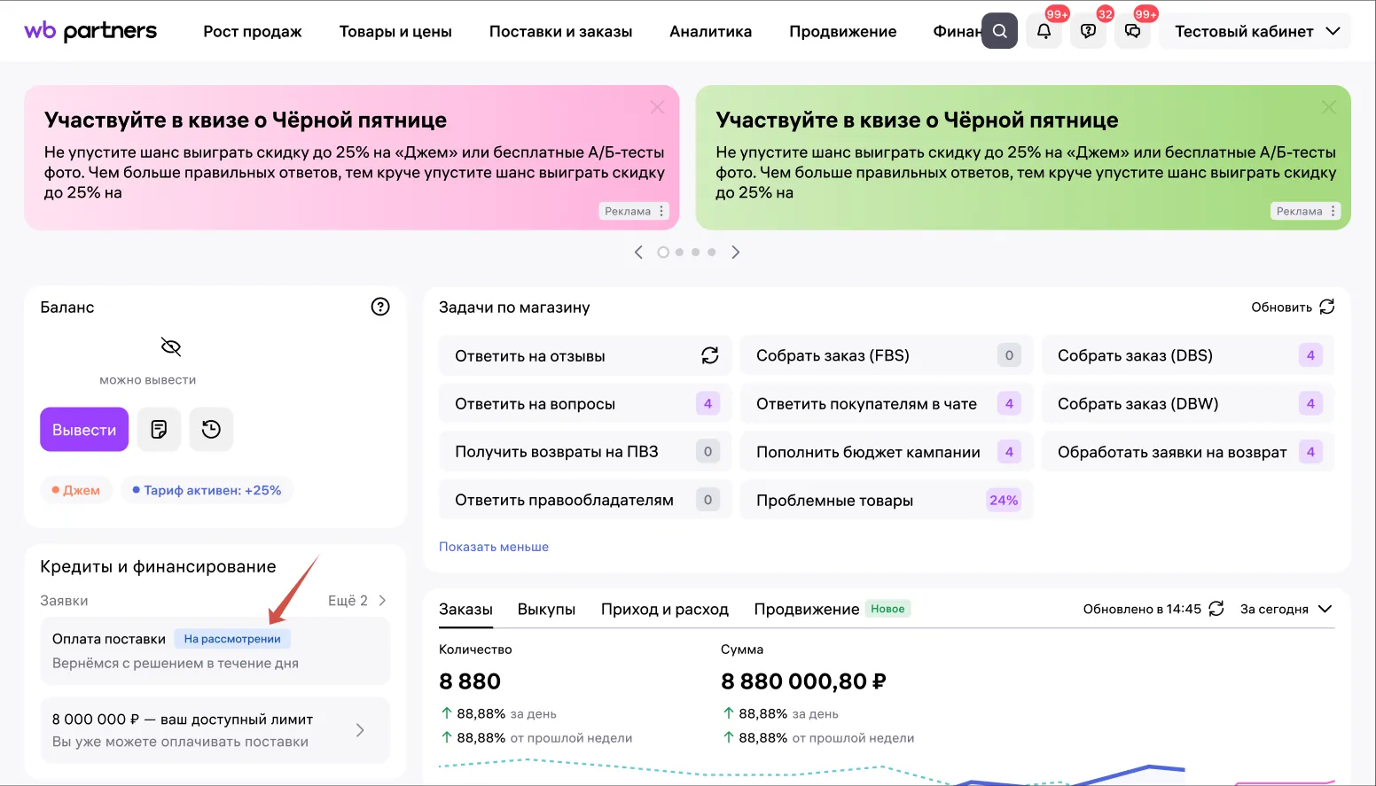Go to next banner slide
Screen dimensions: 1376x786
point(735,253)
